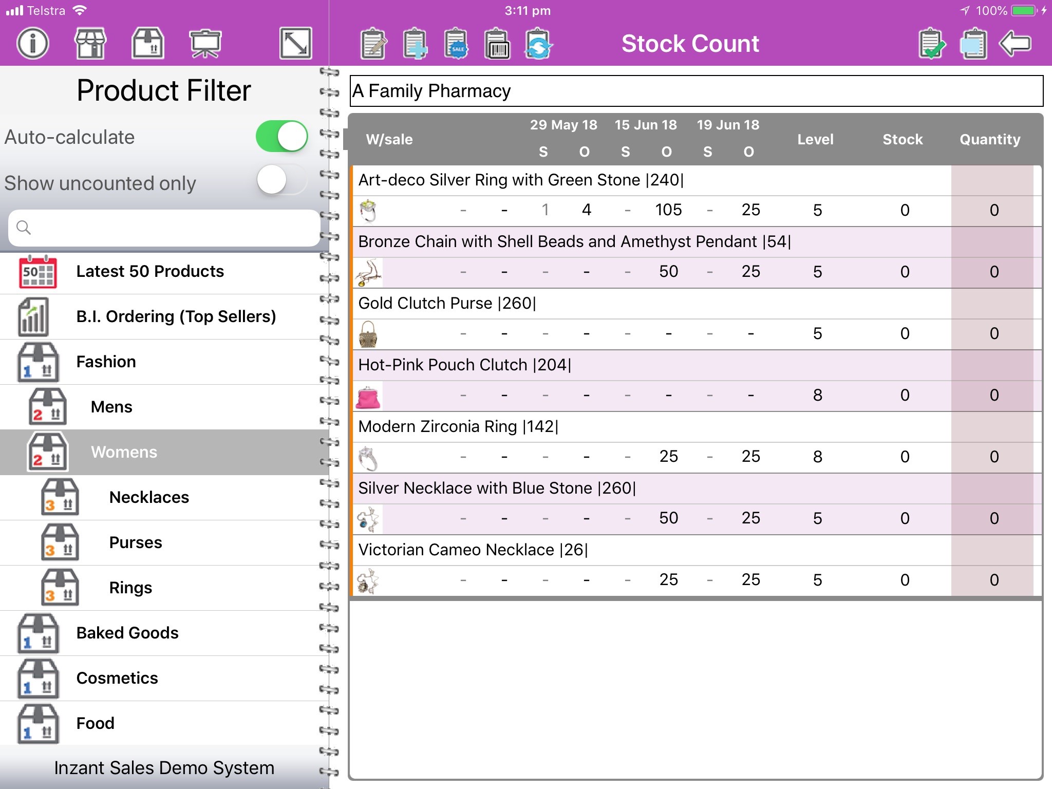Click the presentation board icon
The image size is (1052, 789).
[205, 44]
